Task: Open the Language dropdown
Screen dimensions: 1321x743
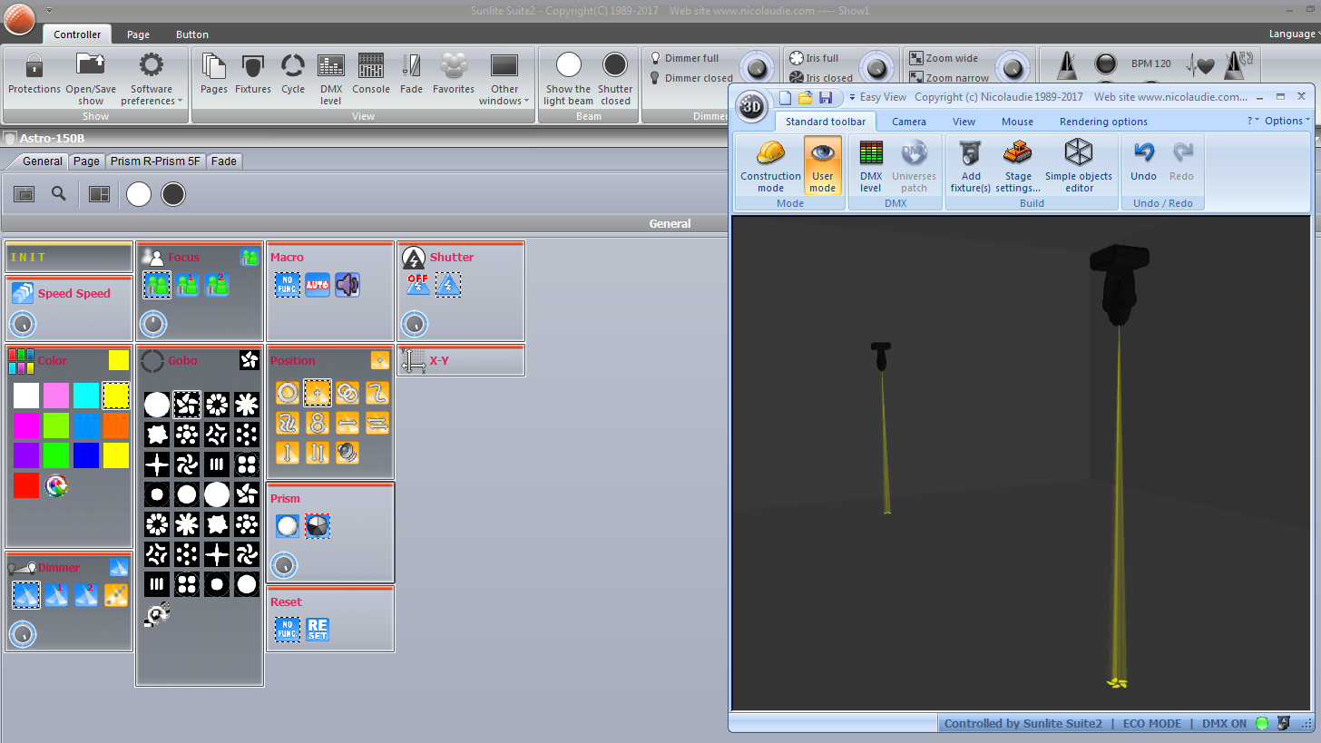Action: click(1295, 34)
